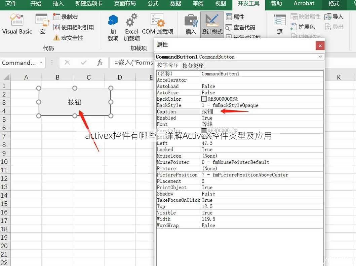Select the 按字母序 properties tab
Screen dimensions: 356x266
pyautogui.click(x=168, y=65)
